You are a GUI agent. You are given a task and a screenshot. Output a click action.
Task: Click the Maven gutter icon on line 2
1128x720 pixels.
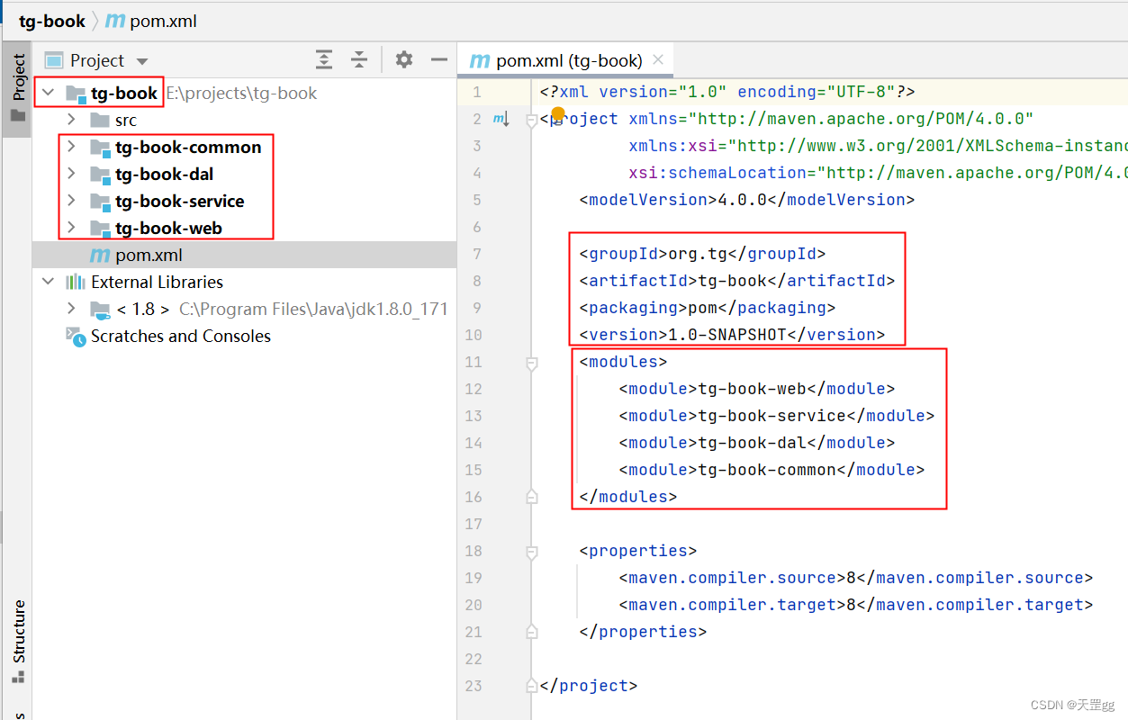501,119
